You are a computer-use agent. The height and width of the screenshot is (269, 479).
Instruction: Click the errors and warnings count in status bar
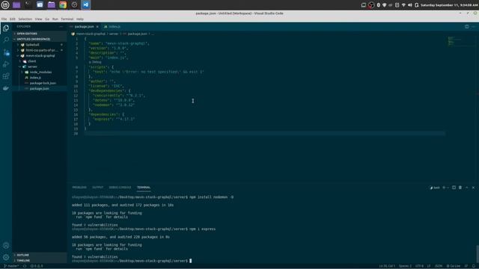pyautogui.click(x=37, y=266)
